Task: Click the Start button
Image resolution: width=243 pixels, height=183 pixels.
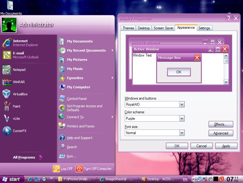Action: (12, 179)
